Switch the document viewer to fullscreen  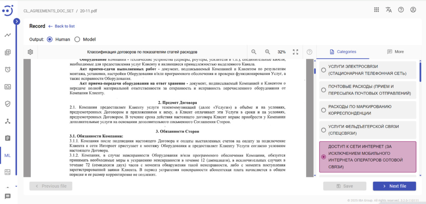(x=295, y=52)
